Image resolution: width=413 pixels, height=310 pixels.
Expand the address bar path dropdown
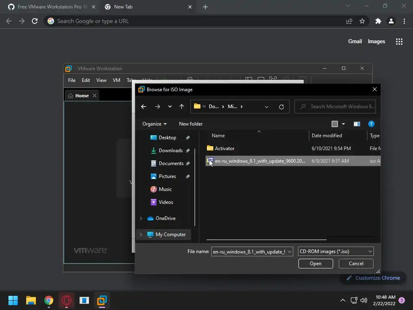pyautogui.click(x=267, y=107)
